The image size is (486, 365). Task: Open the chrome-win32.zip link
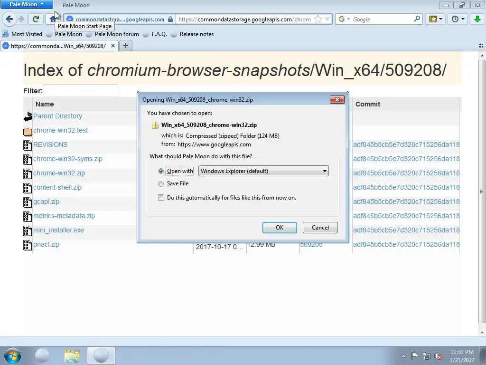pyautogui.click(x=59, y=173)
